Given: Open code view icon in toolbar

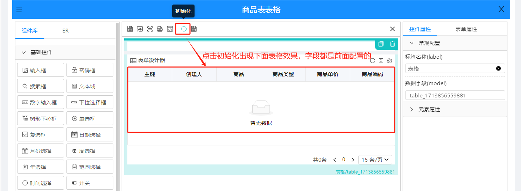Looking at the screenshot, I should point(170,29).
